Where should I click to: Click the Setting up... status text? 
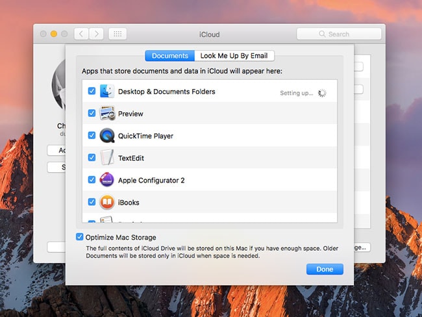296,93
